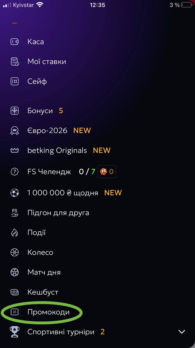Image resolution: width=195 pixels, height=348 pixels.
Task: Expand Спортивні турніри with the chevron arrow
Action: [x=182, y=332]
